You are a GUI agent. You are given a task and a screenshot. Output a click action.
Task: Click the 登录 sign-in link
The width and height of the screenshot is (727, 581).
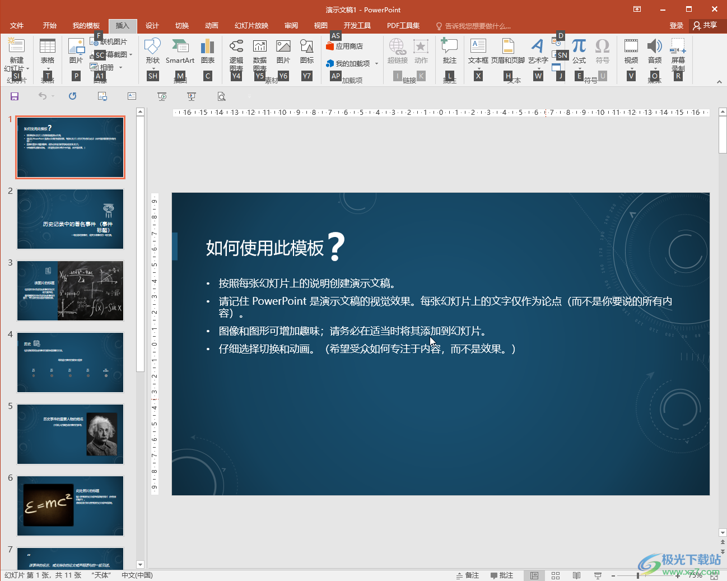[677, 26]
